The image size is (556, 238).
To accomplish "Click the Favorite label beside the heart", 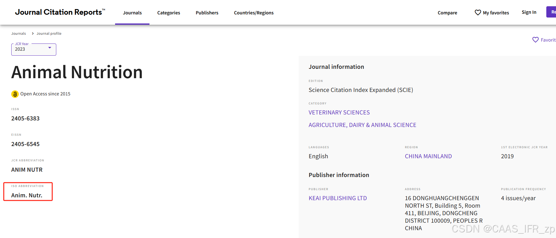I will click(548, 40).
